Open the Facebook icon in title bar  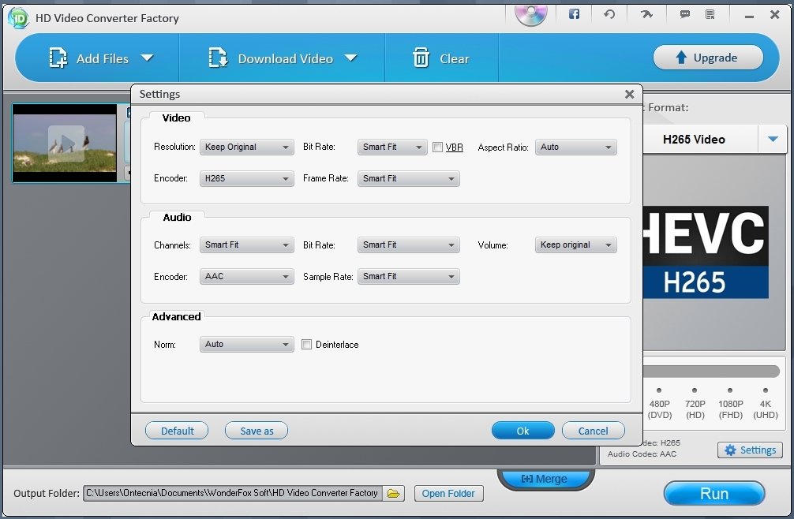pos(574,14)
